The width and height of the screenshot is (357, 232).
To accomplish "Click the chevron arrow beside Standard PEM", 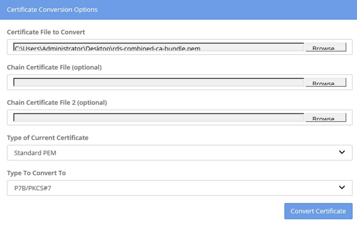I will pos(342,152).
